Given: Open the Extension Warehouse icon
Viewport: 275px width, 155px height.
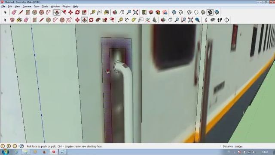Looking at the screenshot, I should pyautogui.click(x=158, y=12).
